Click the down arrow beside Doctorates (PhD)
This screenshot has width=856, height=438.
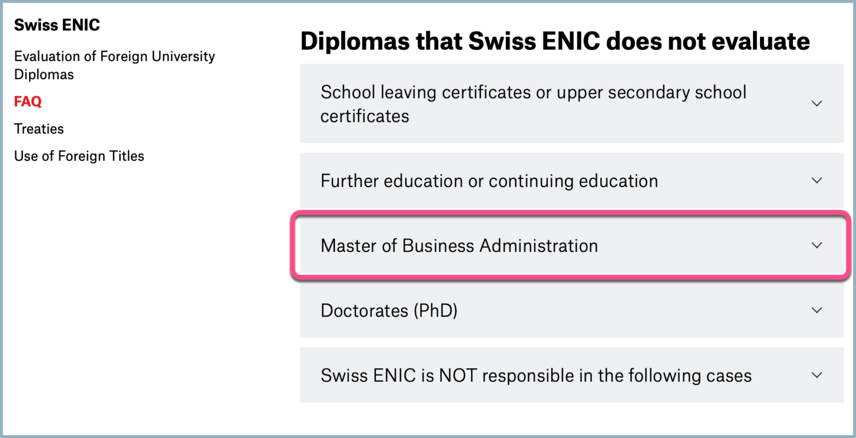[x=816, y=310]
